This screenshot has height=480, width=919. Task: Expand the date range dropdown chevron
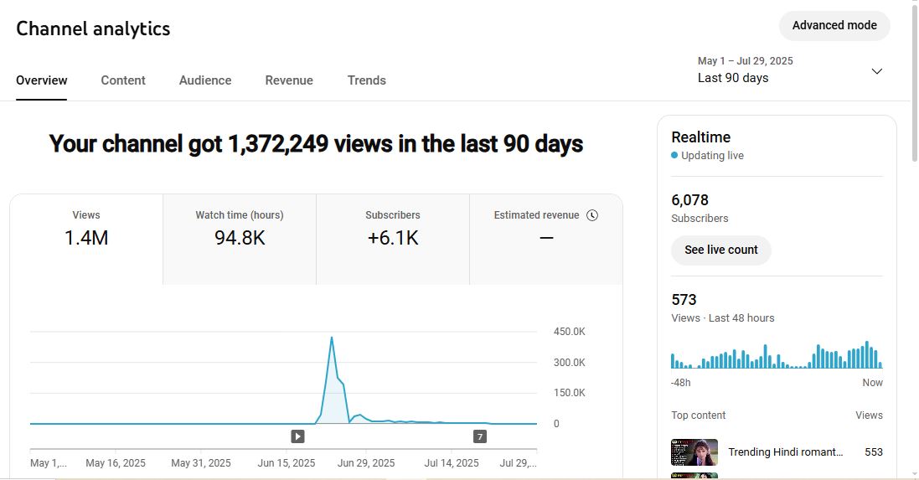pos(877,71)
